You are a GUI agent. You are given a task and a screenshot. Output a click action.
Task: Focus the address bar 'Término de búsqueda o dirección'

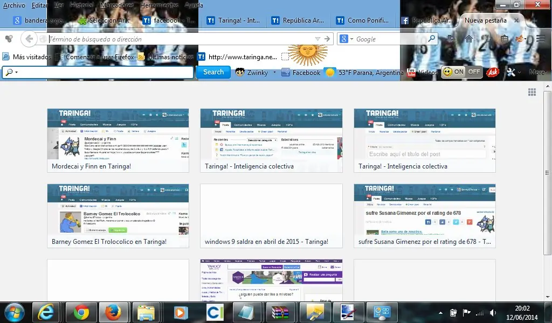point(181,39)
